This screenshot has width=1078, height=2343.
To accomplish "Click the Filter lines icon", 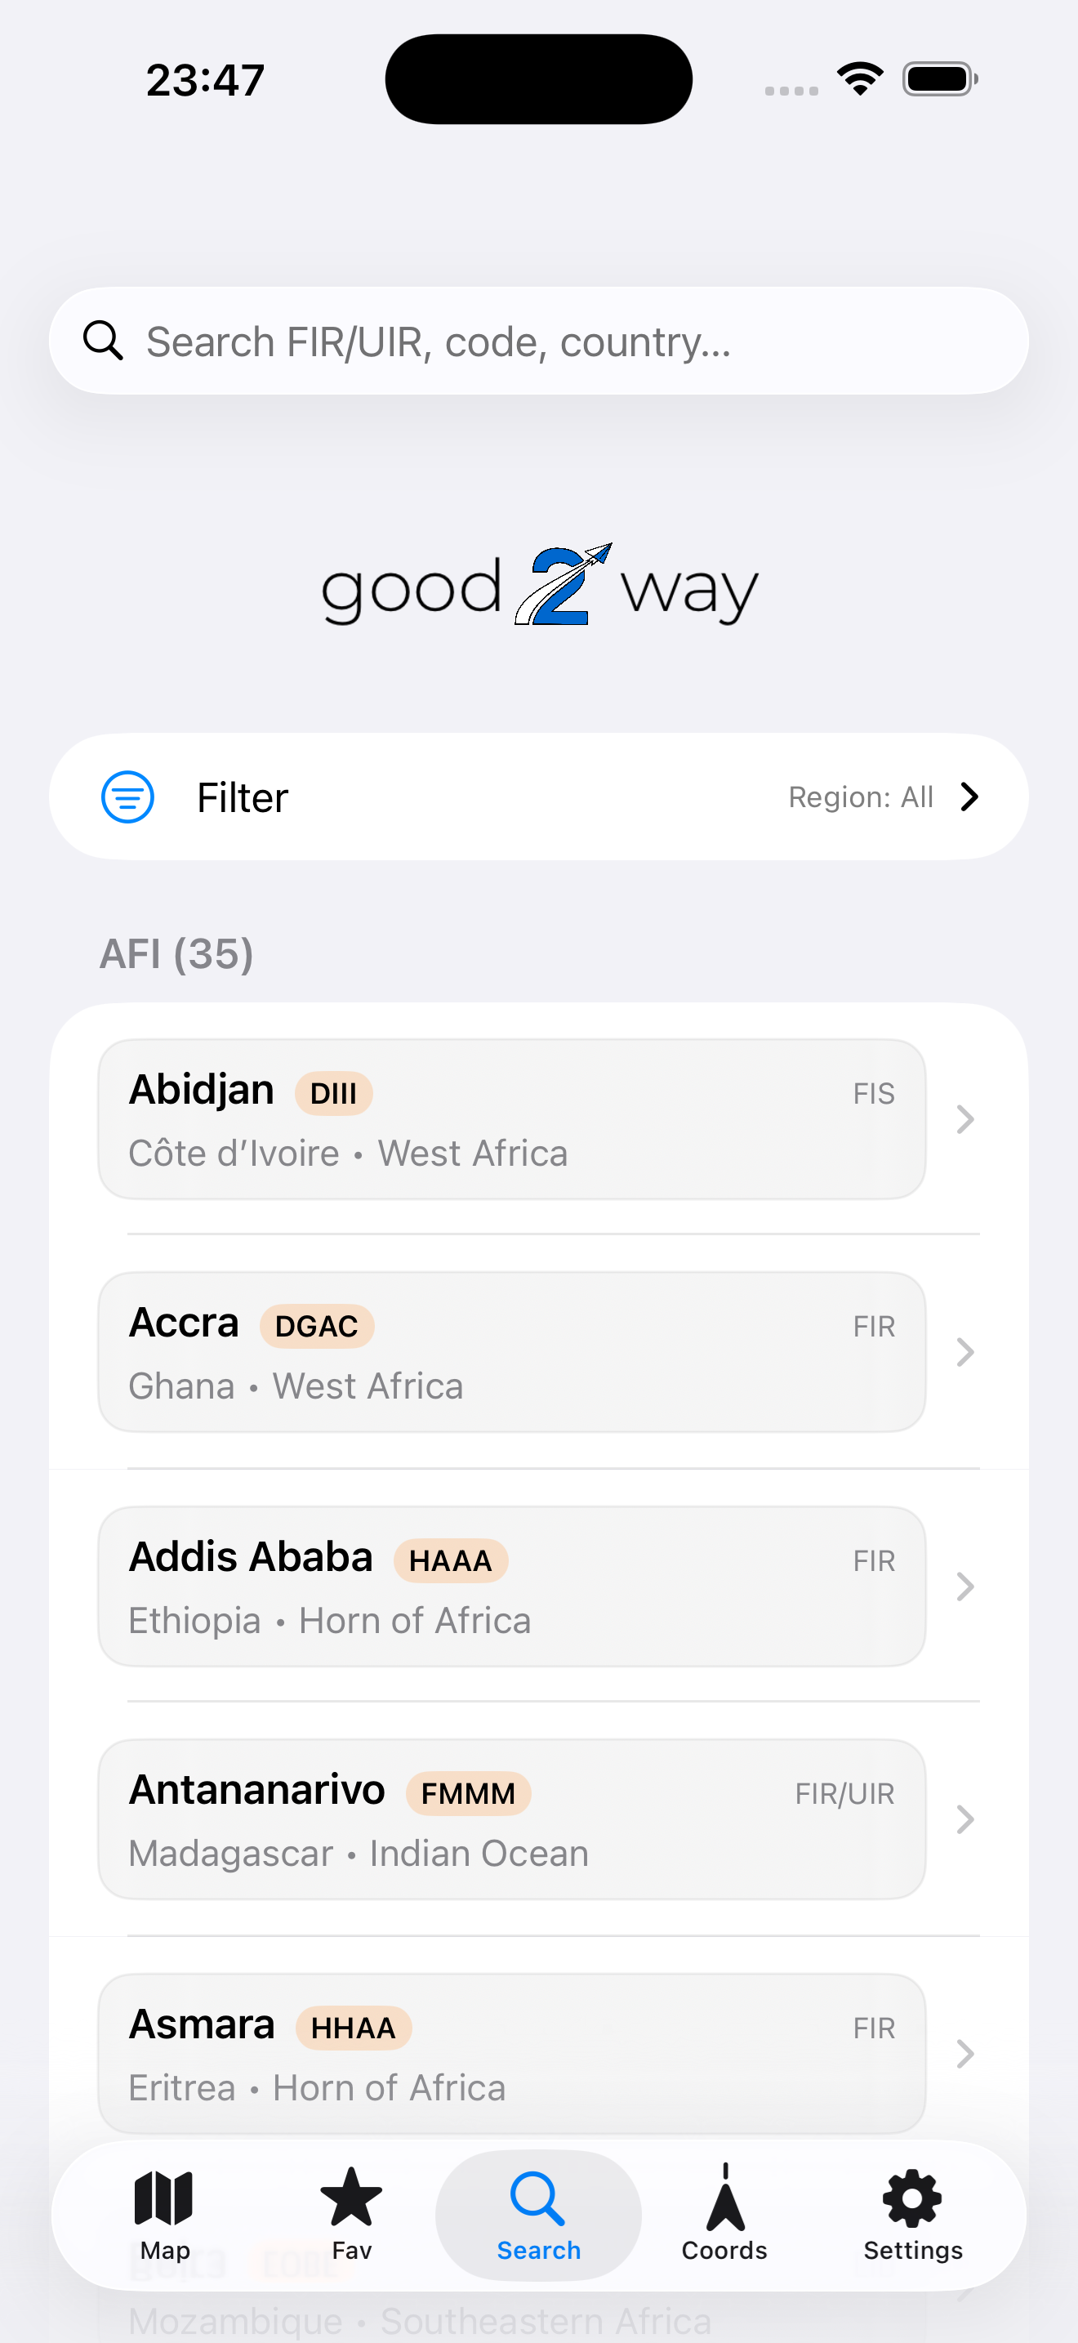I will tap(127, 797).
